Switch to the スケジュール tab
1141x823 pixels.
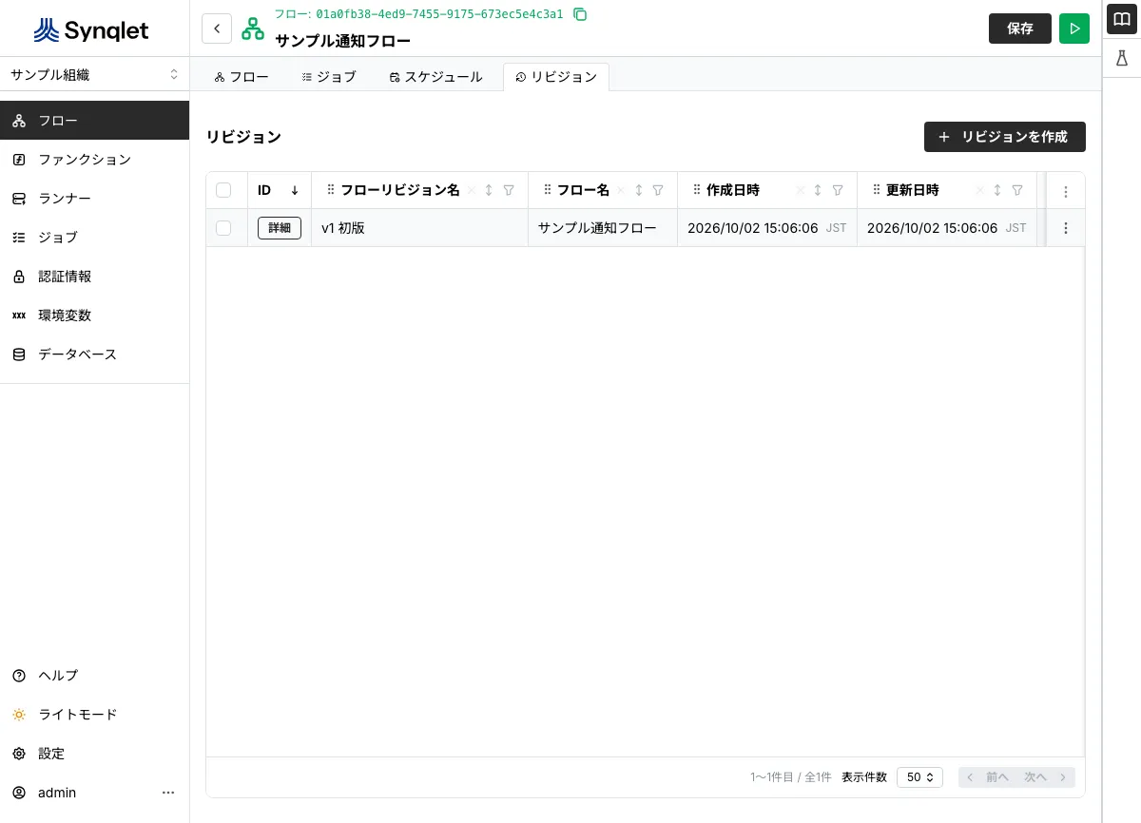pyautogui.click(x=436, y=77)
